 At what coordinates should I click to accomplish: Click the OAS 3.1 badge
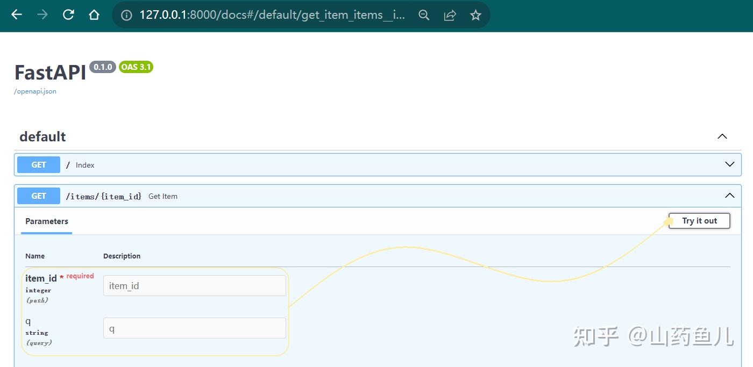pyautogui.click(x=136, y=67)
